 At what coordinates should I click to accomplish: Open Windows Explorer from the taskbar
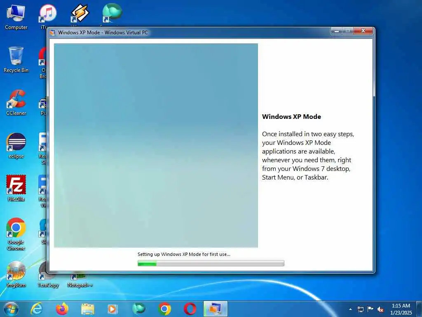(x=88, y=309)
